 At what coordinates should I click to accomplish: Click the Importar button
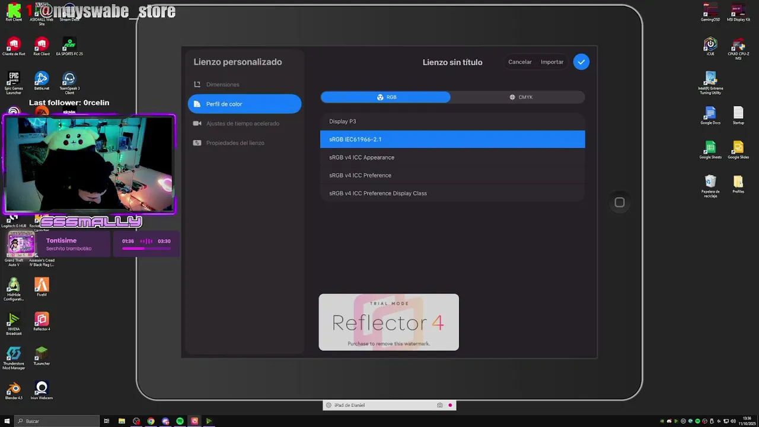[x=551, y=62]
